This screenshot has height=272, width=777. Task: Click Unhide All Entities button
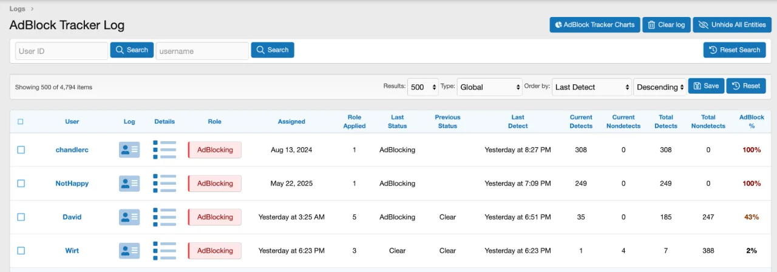click(732, 25)
